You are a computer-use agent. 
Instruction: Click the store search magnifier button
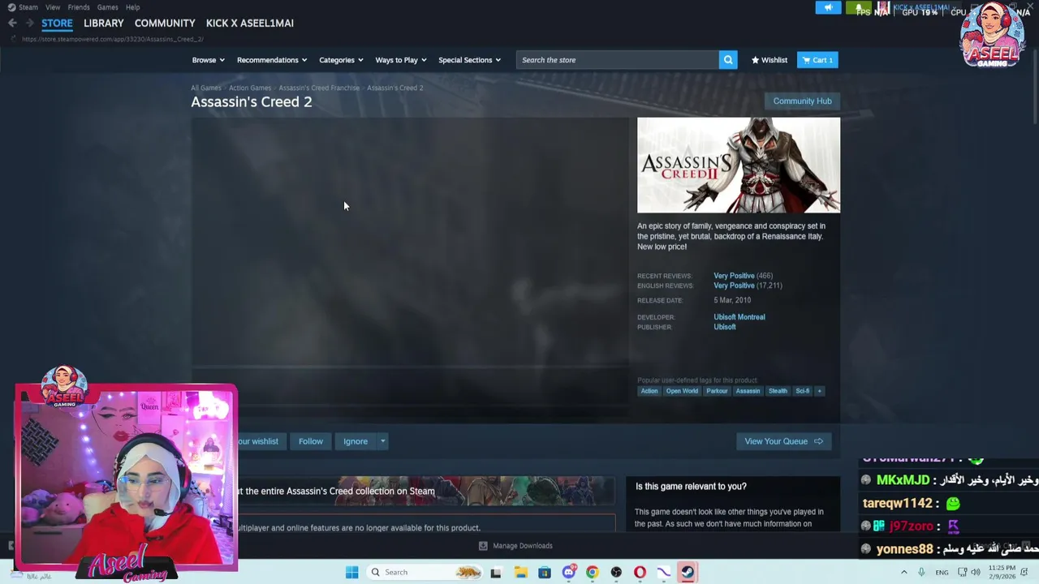click(x=728, y=60)
